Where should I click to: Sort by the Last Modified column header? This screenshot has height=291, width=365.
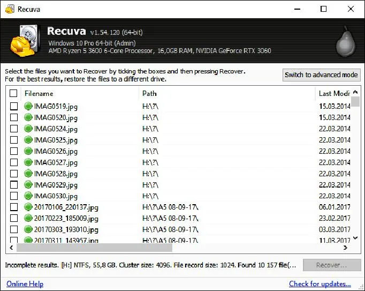[x=333, y=93]
